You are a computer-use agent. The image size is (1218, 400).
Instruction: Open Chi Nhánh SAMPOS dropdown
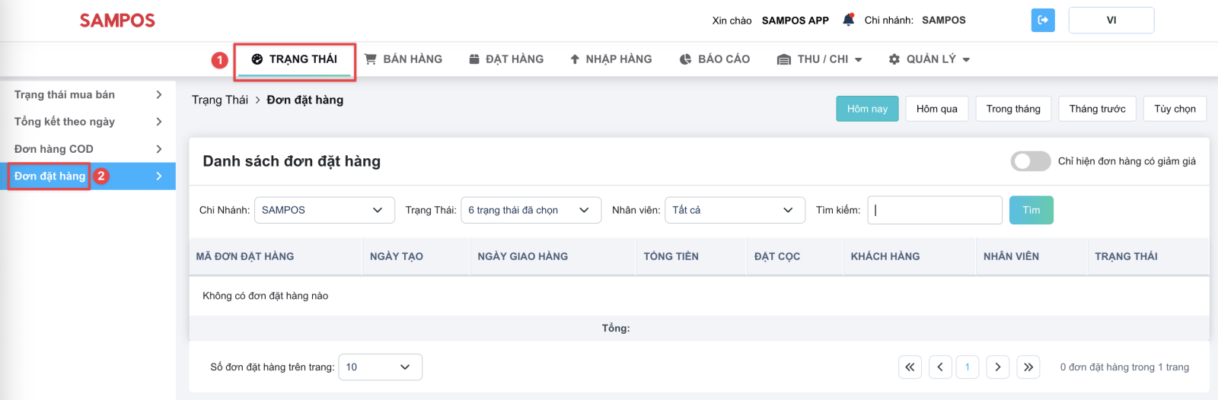(324, 210)
